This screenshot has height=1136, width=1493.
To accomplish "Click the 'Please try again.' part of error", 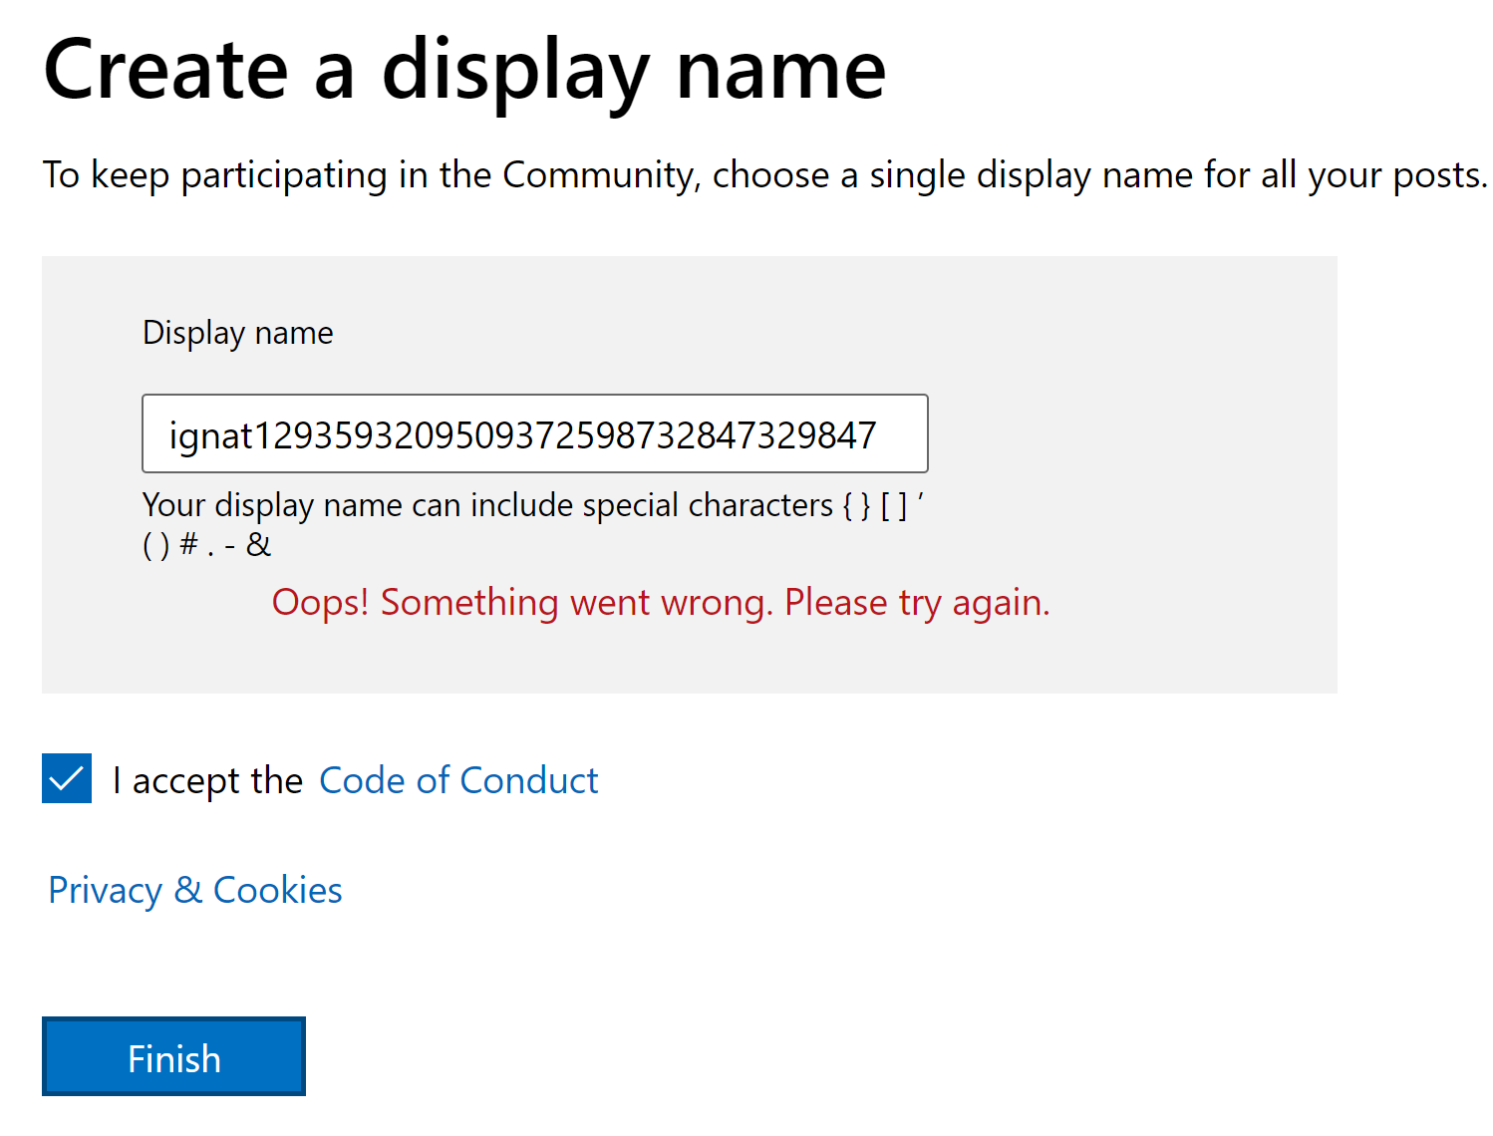I will pos(917,603).
